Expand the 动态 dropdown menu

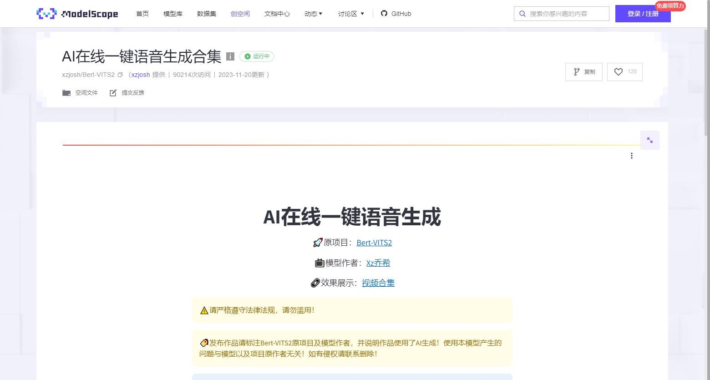pos(314,14)
